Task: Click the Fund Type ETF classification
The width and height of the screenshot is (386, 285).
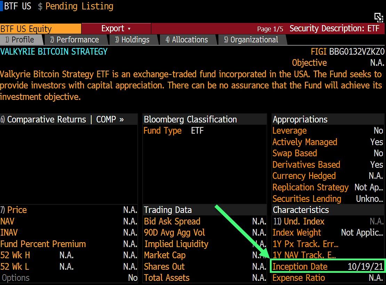Action: (174, 131)
